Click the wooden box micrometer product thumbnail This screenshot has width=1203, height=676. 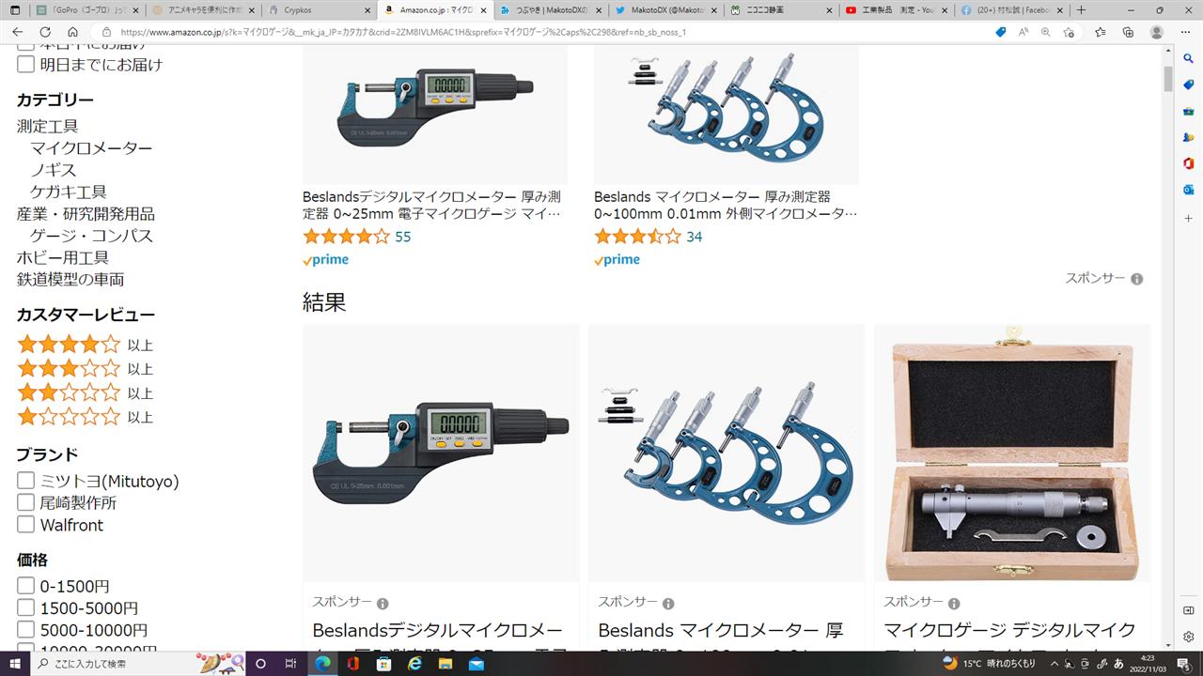[1012, 453]
